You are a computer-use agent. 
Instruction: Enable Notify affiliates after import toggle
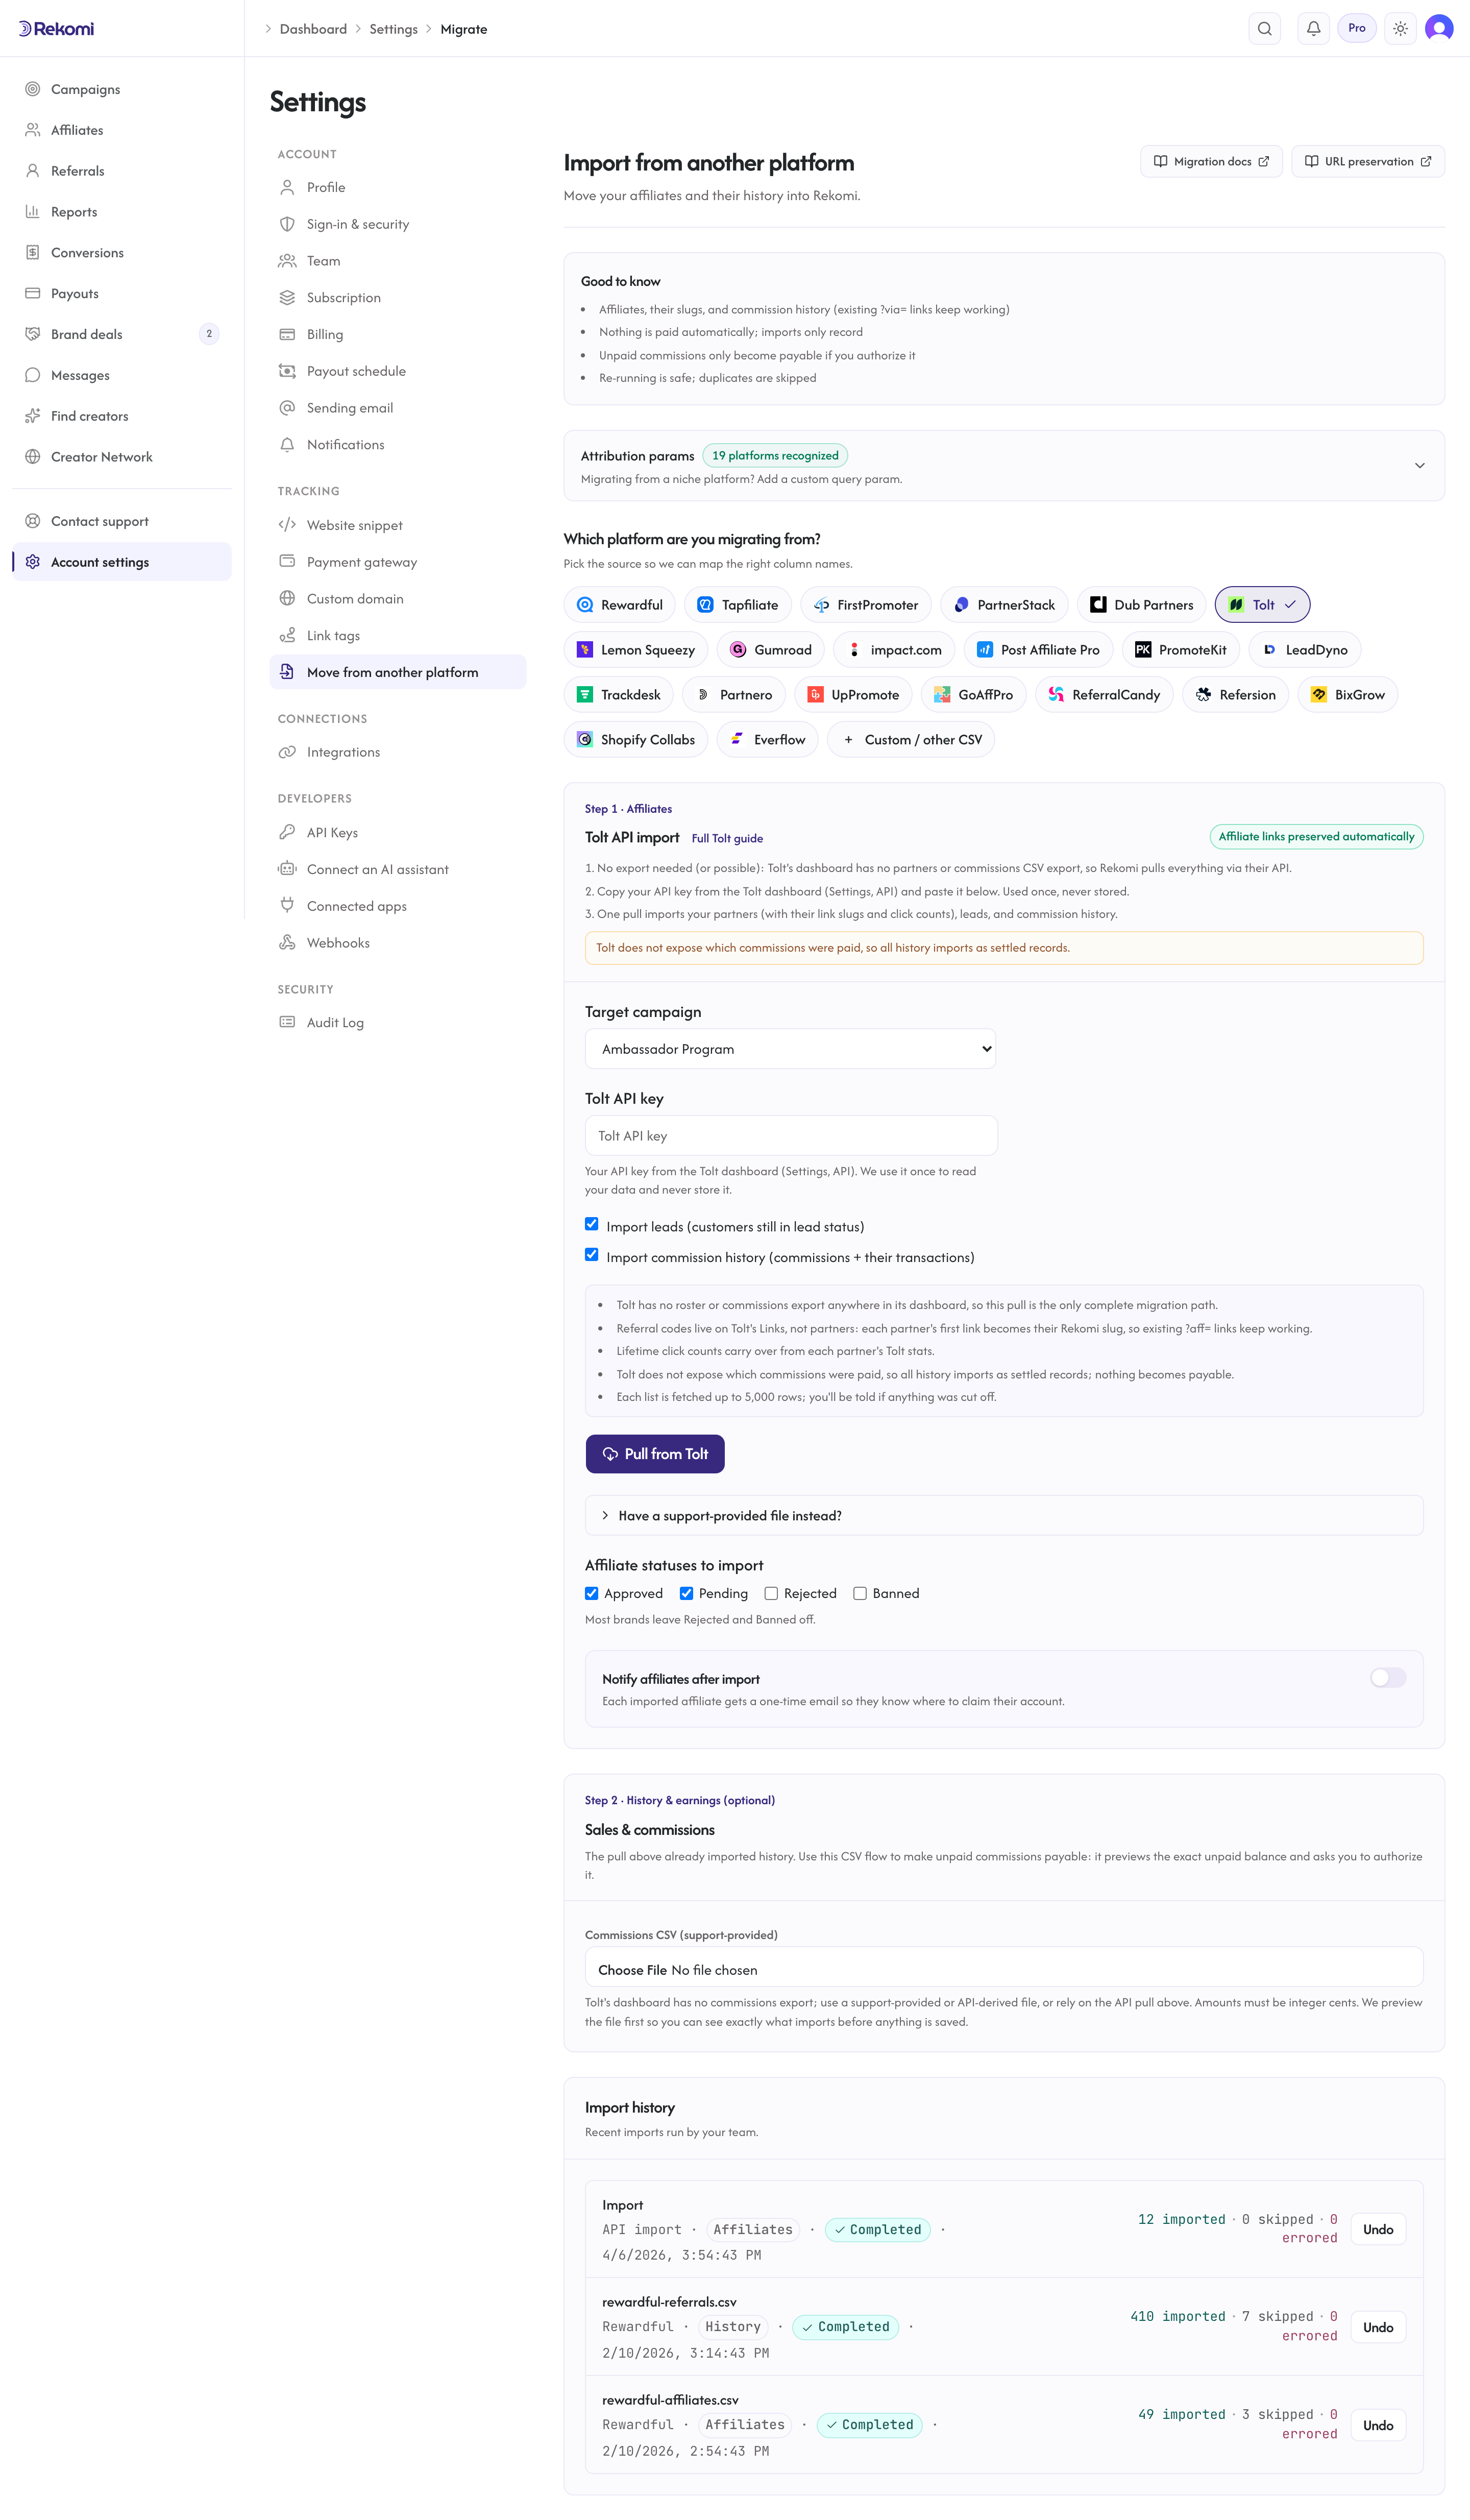(x=1388, y=1678)
